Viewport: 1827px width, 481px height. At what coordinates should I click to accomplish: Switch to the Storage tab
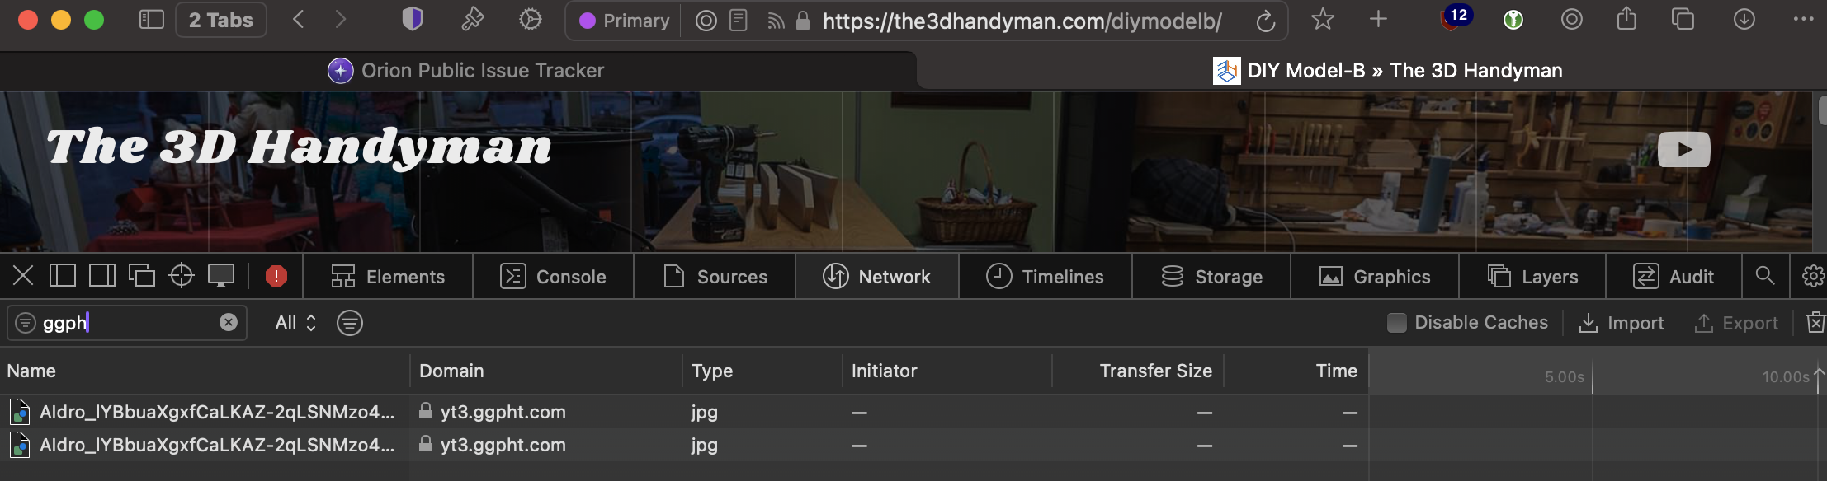(1211, 277)
